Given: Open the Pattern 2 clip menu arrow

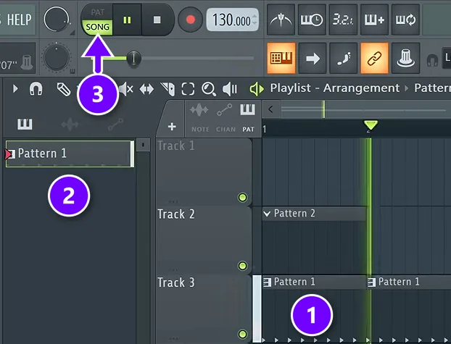Looking at the screenshot, I should coord(268,214).
